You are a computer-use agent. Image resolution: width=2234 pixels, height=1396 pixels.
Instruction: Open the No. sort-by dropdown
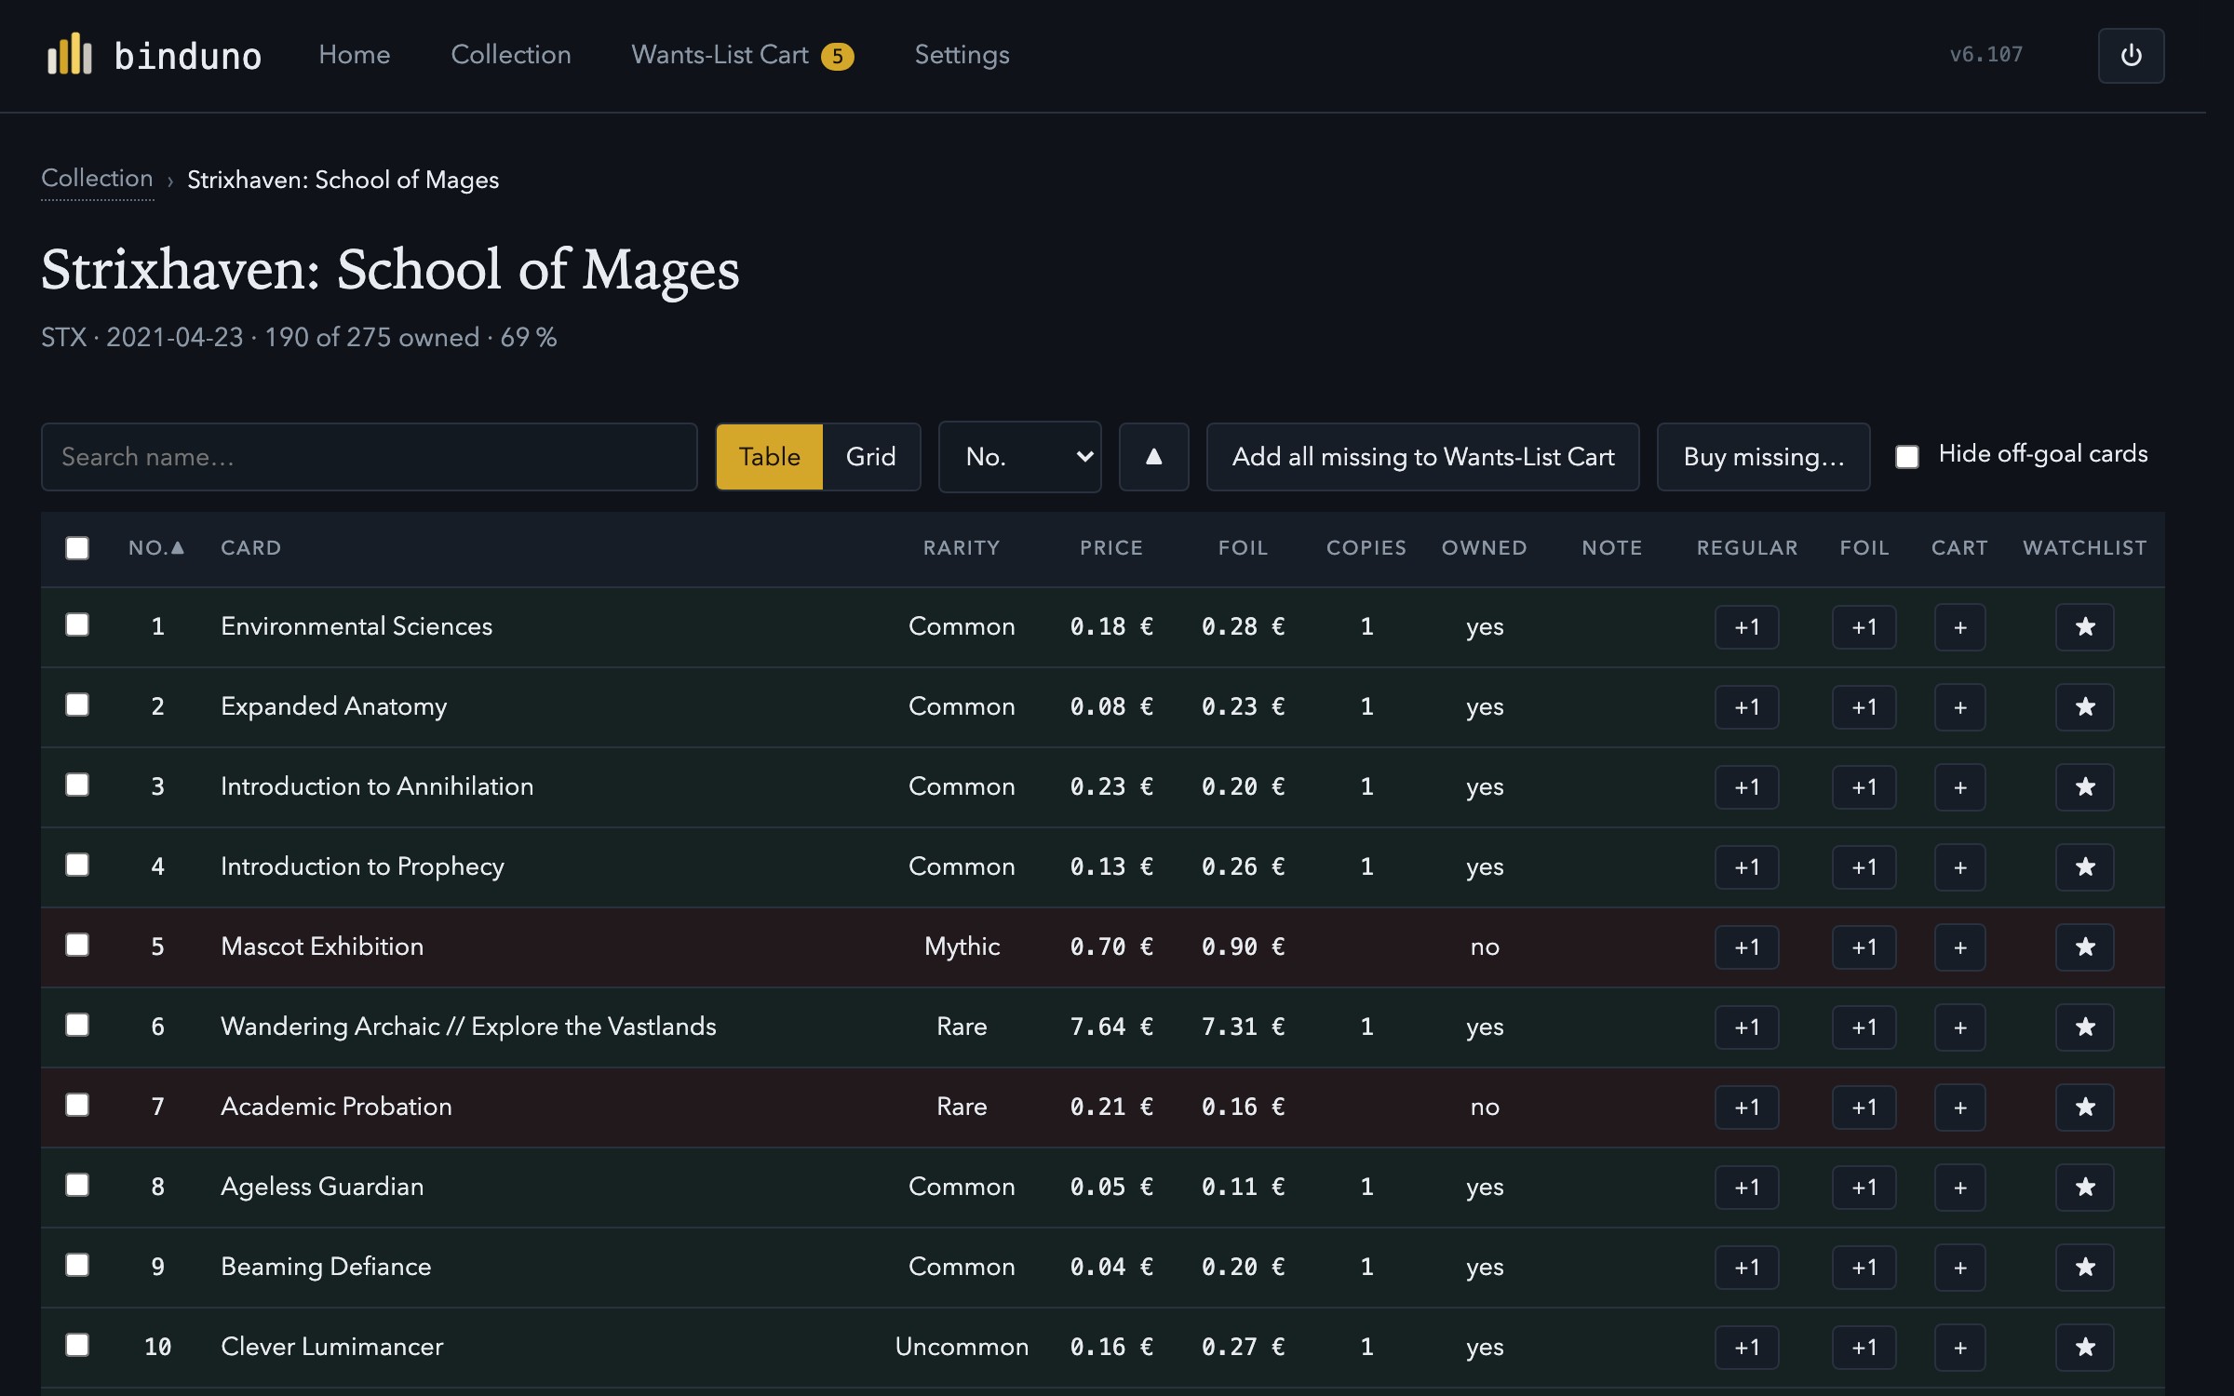(1019, 457)
